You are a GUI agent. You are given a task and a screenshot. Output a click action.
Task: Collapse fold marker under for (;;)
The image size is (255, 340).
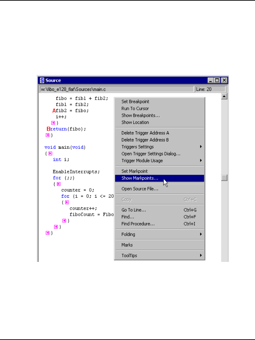(59, 184)
